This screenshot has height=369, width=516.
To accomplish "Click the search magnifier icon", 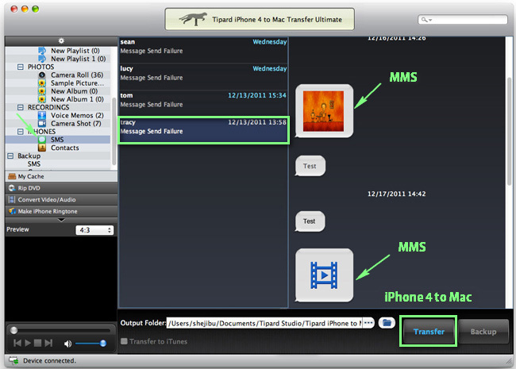I will coord(424,20).
